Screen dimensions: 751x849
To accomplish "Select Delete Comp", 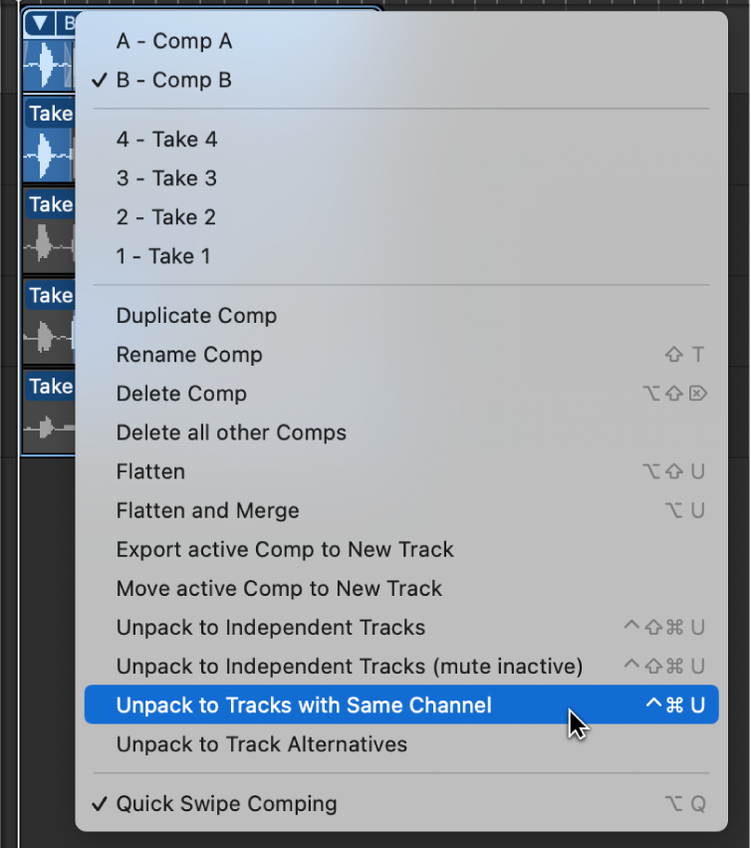I will pyautogui.click(x=181, y=393).
